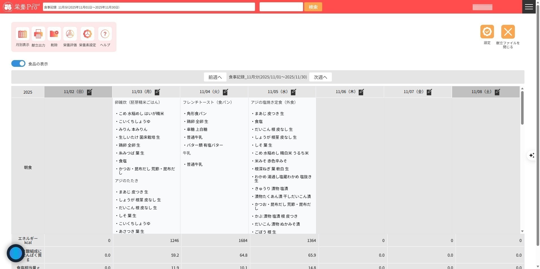
Task: Open the ヘルプ help icon
Action: click(105, 34)
